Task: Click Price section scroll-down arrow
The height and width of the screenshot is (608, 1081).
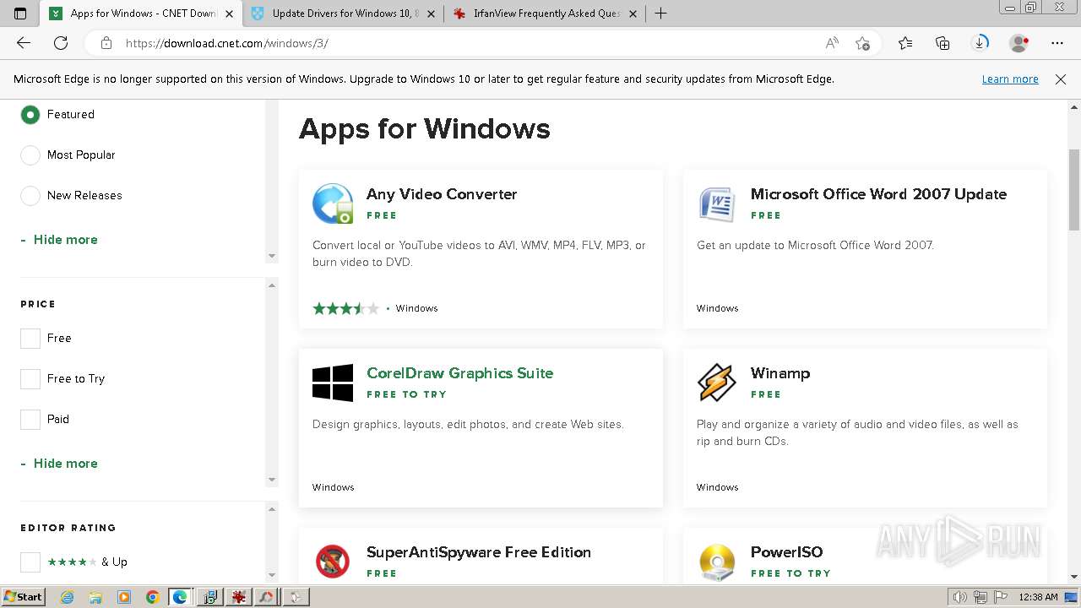Action: click(272, 480)
